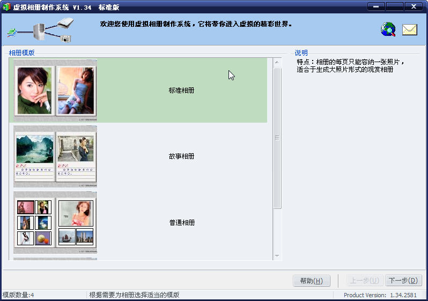Click the email envelope icon
The width and height of the screenshot is (428, 301).
coord(410,29)
